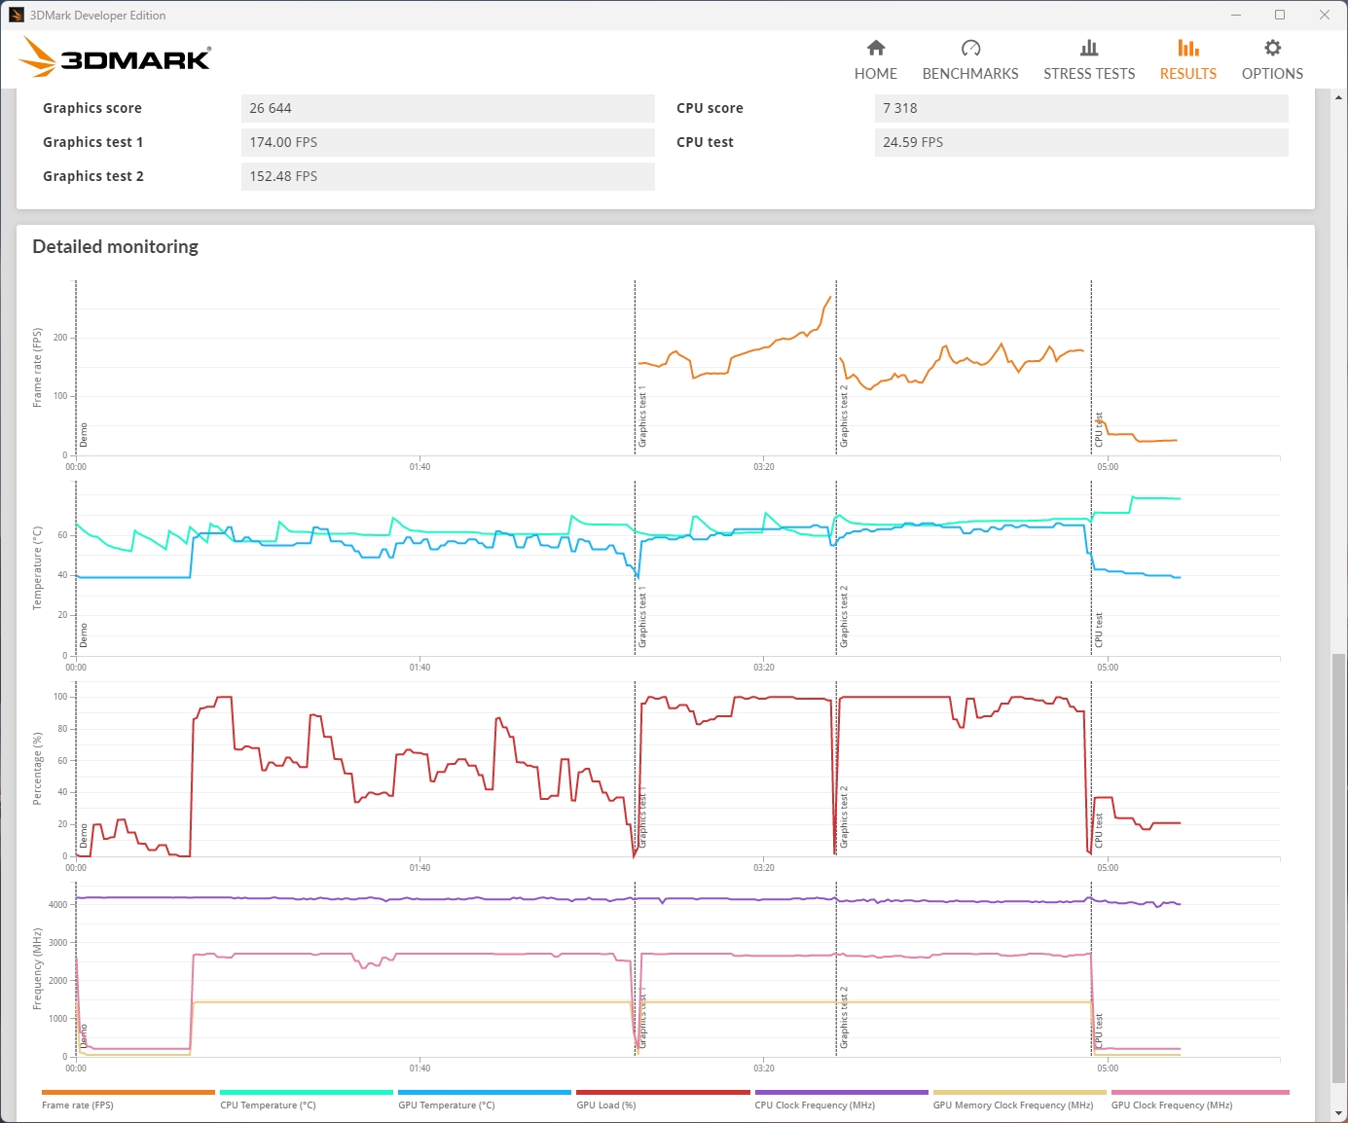Click the scrollbar down arrow
1348x1123 pixels.
[1339, 1113]
